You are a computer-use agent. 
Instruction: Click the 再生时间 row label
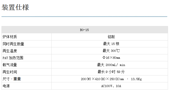[x=10, y=72]
